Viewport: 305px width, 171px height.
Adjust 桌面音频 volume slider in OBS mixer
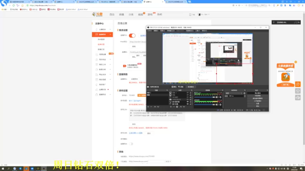tap(205, 104)
